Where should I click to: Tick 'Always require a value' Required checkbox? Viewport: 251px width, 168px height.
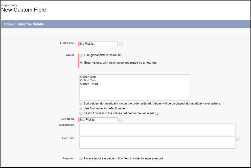(81, 158)
